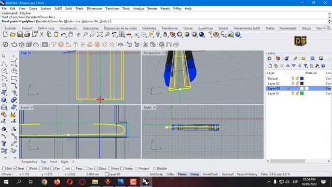Switch to the Curvas toolbar tab
This screenshot has width=332, height=187.
(x=188, y=28)
